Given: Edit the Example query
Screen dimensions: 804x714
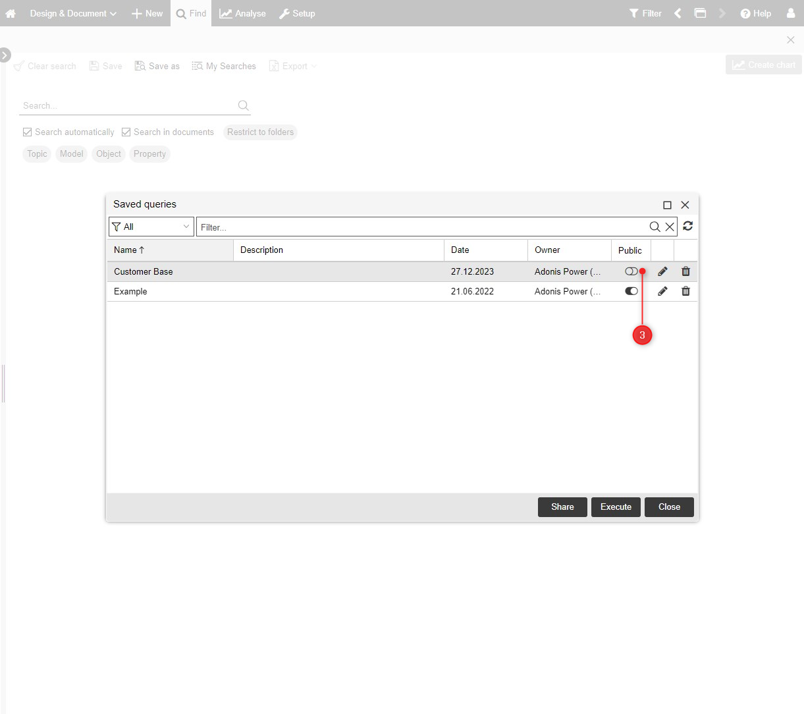Looking at the screenshot, I should coord(662,291).
